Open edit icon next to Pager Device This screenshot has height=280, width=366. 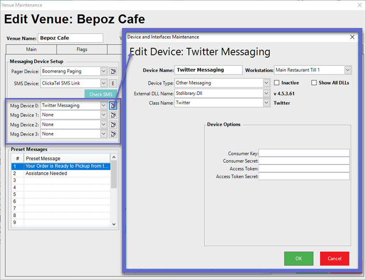(113, 72)
